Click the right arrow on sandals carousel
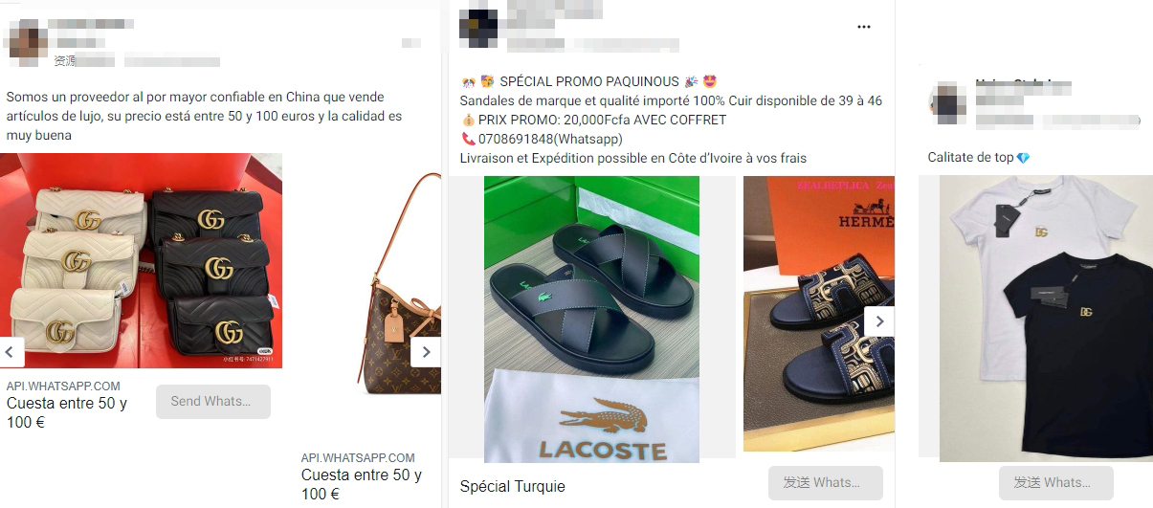Screen dimensions: 1153x508 (879, 321)
